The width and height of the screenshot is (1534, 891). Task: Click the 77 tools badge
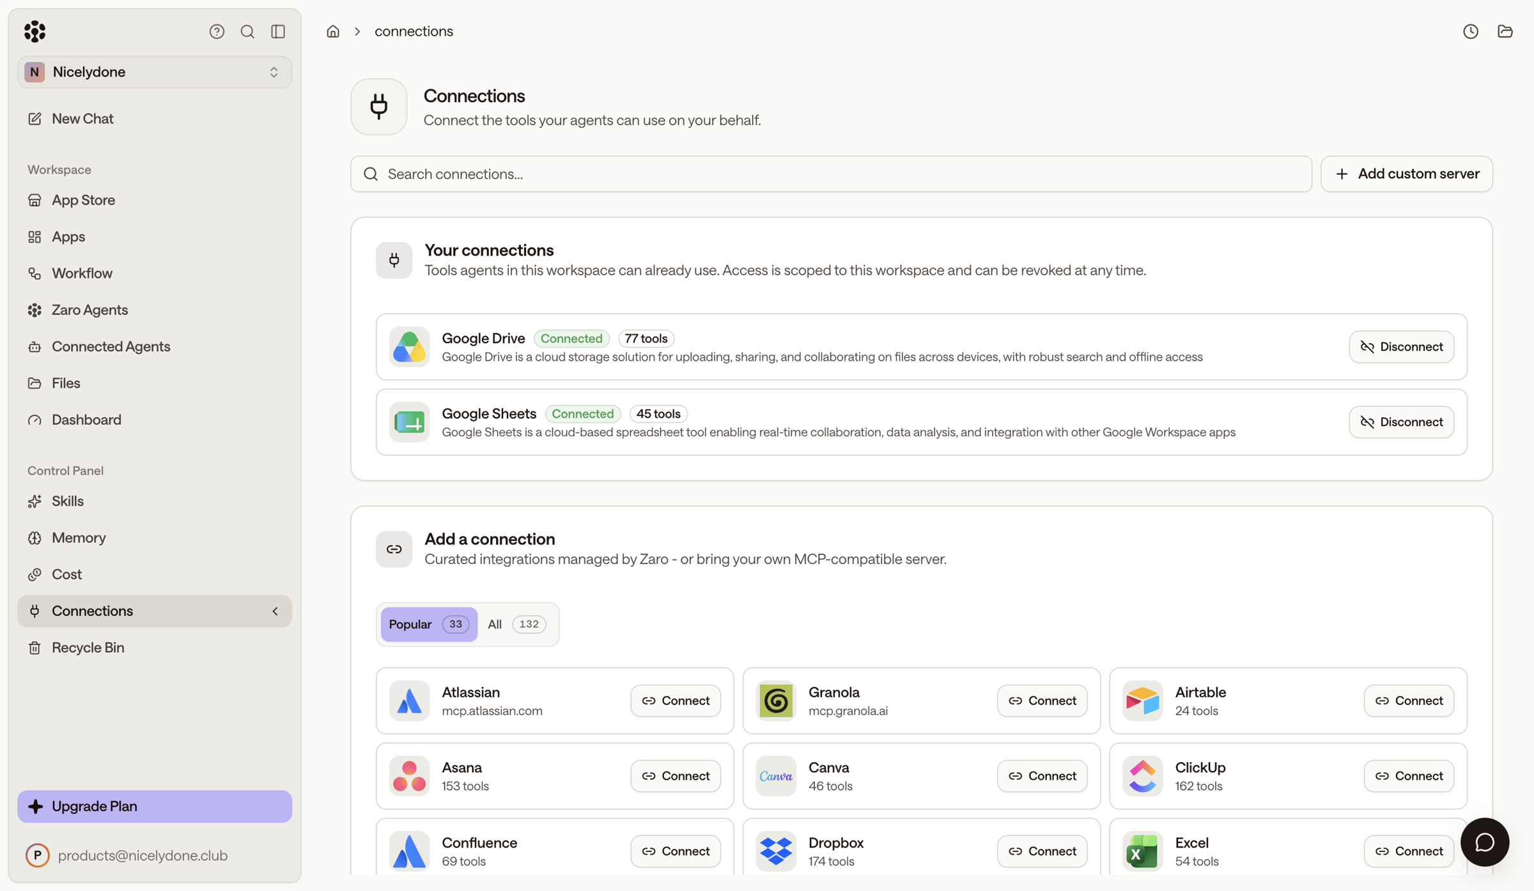[x=646, y=339]
